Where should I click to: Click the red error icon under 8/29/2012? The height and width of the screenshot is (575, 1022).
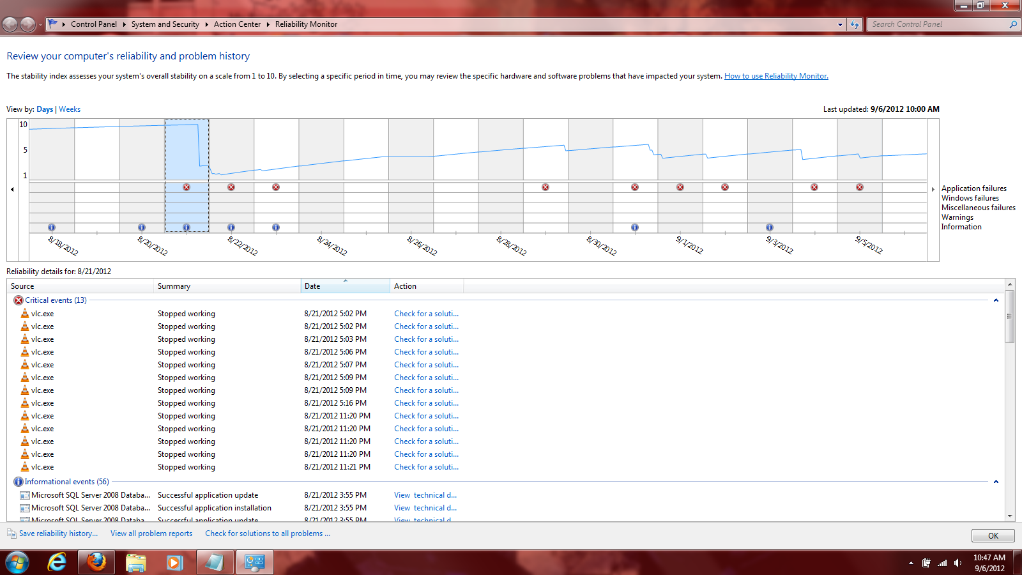click(x=545, y=187)
